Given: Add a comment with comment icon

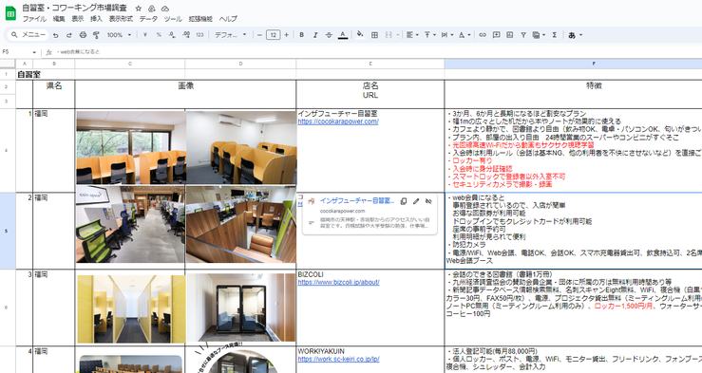Looking at the screenshot, I should [496, 35].
